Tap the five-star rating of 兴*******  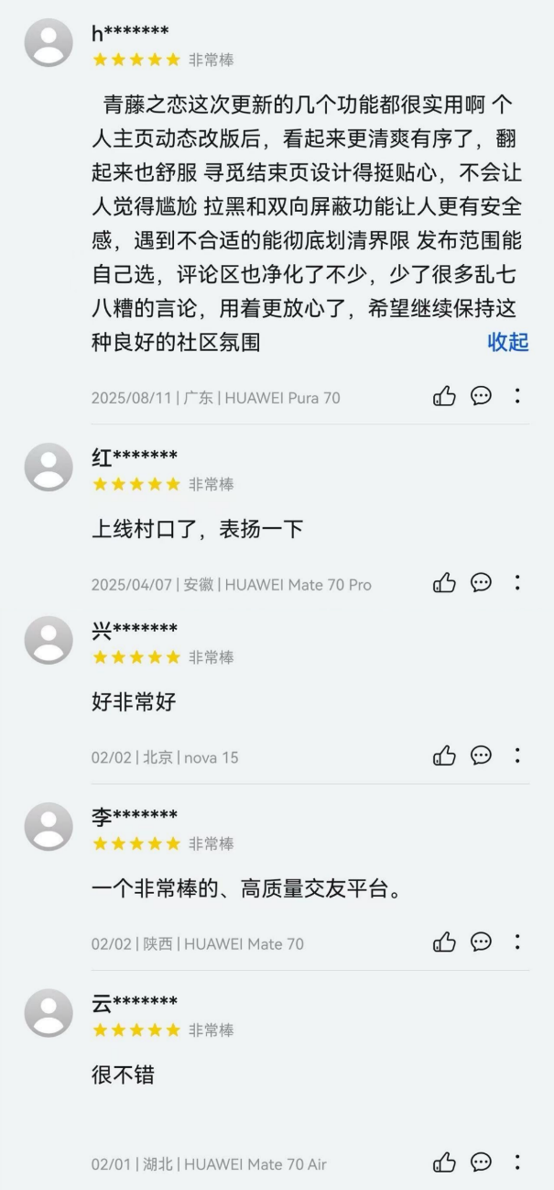pos(136,657)
